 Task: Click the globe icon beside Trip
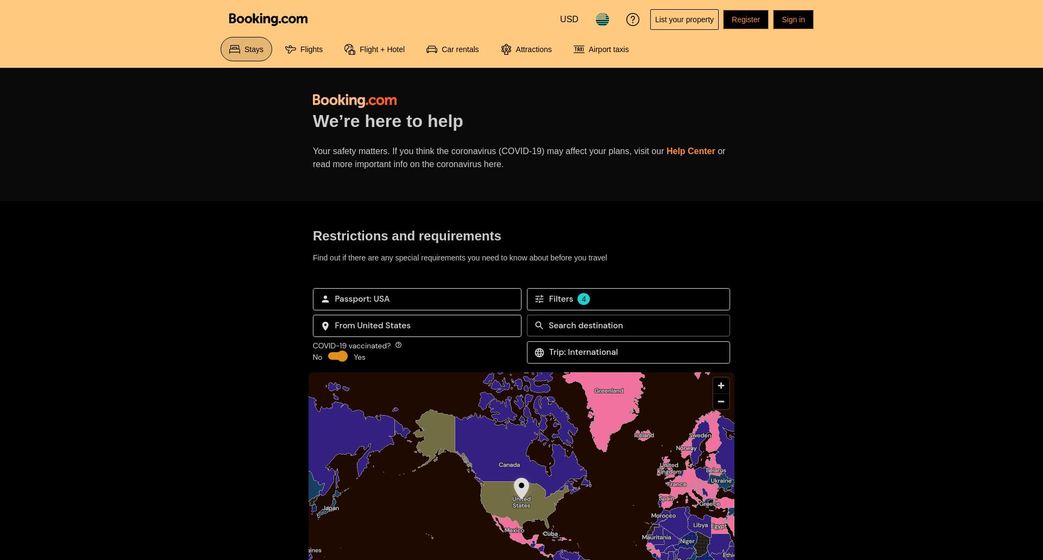(539, 353)
